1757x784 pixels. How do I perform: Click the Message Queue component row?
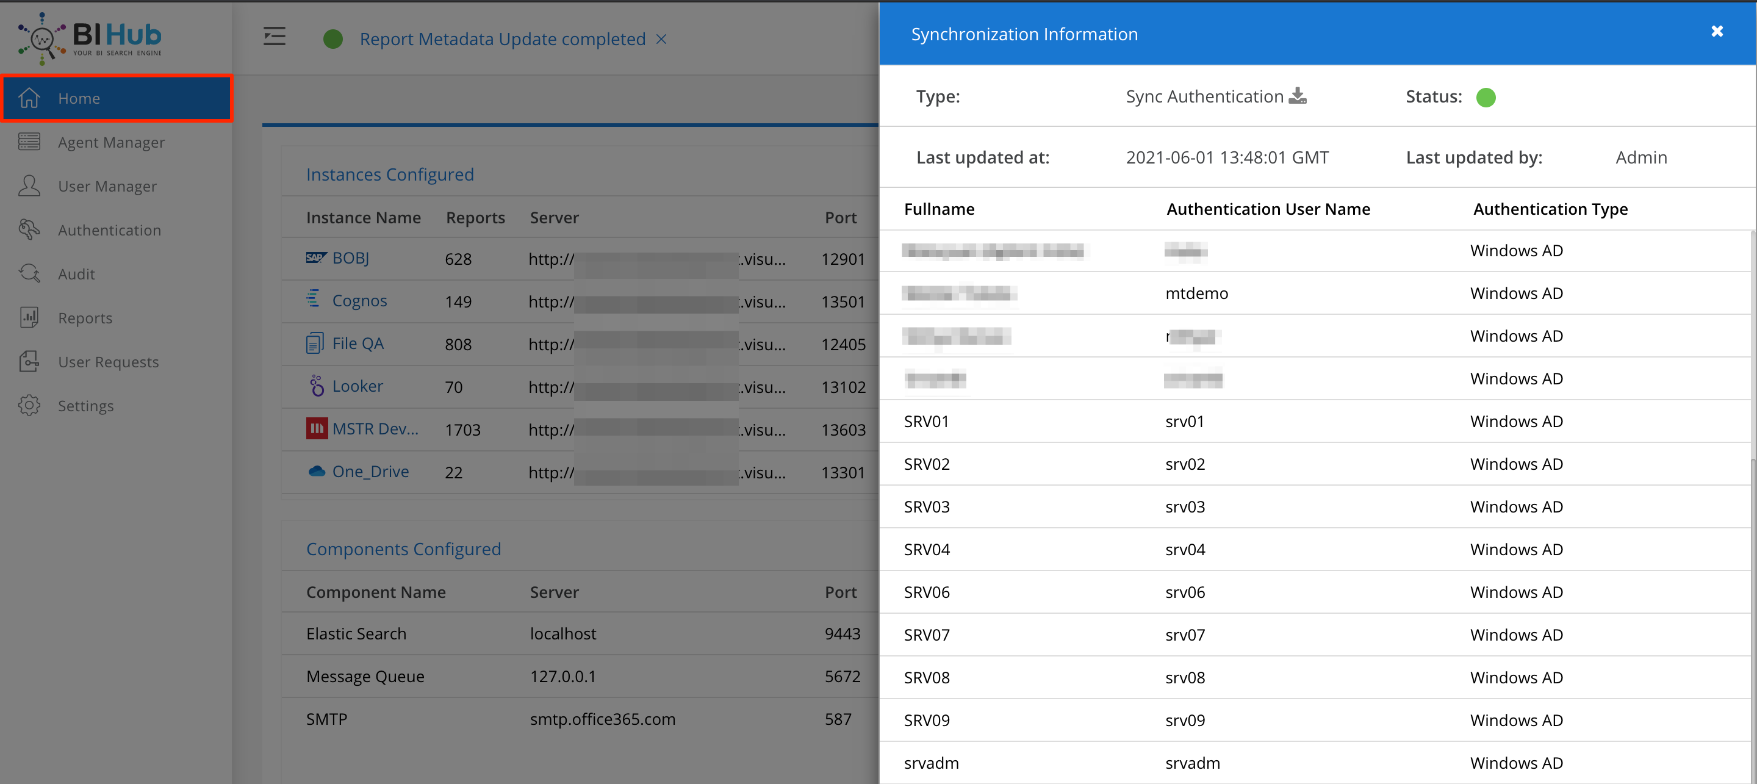tap(580, 676)
